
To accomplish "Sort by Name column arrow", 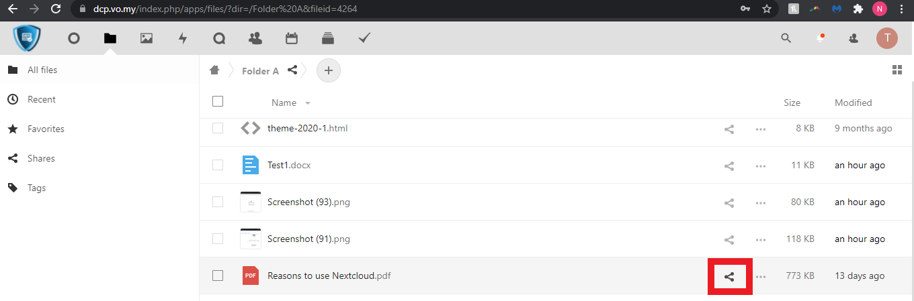I will [x=308, y=103].
